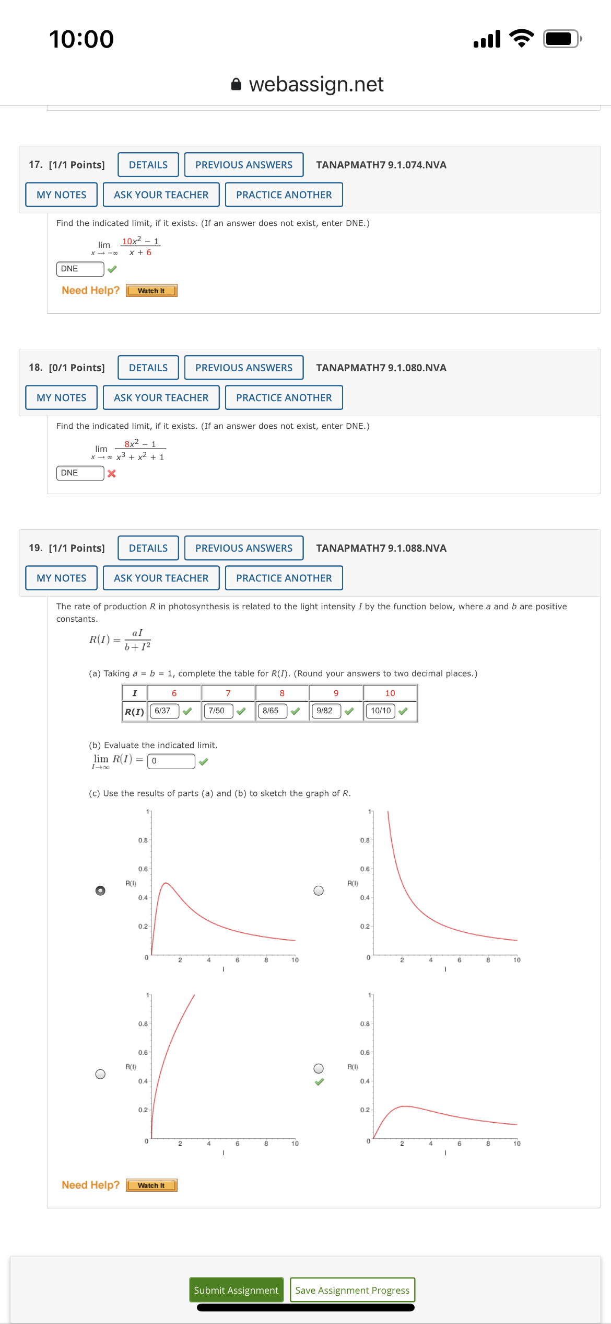Viewport: 611px width, 1324px height.
Task: Click the green checkmark beside the 6/37 entry
Action: point(186,711)
